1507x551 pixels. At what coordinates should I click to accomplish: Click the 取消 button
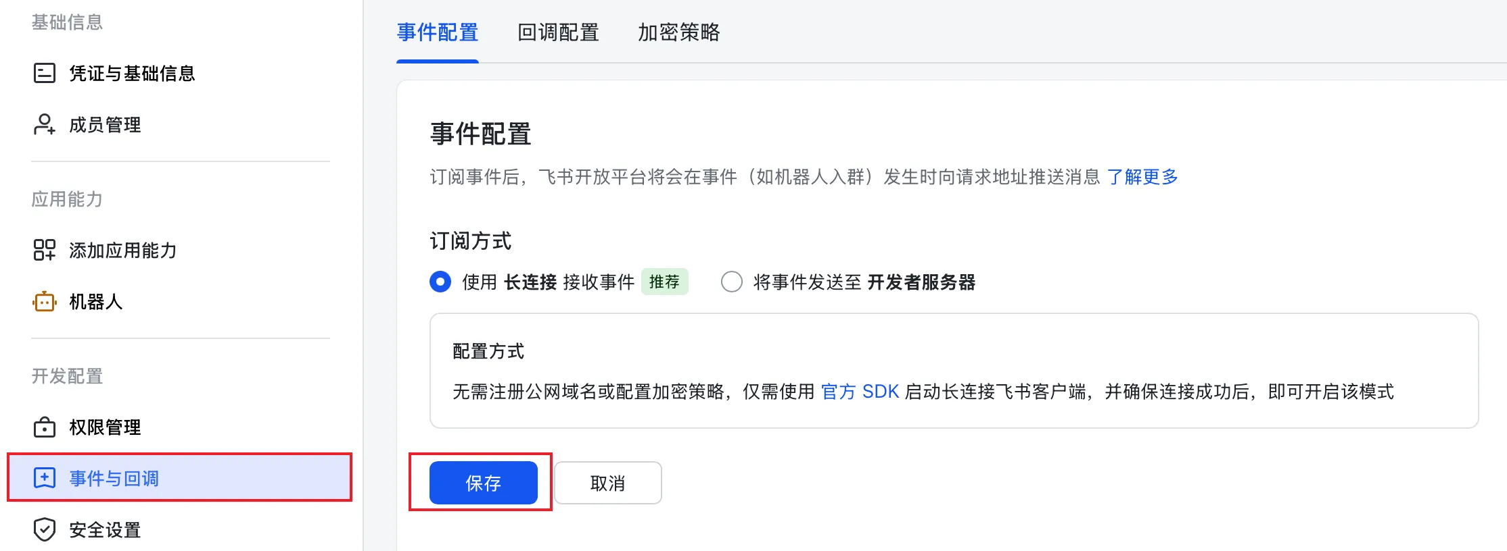tap(607, 483)
